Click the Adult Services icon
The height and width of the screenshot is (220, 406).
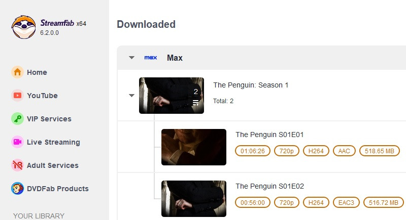click(17, 165)
